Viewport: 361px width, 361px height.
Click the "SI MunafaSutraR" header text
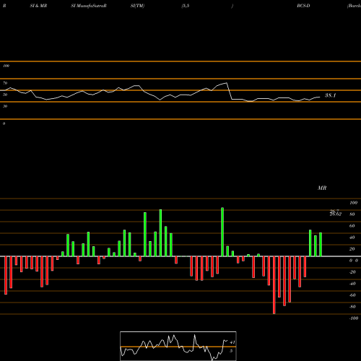89,6
